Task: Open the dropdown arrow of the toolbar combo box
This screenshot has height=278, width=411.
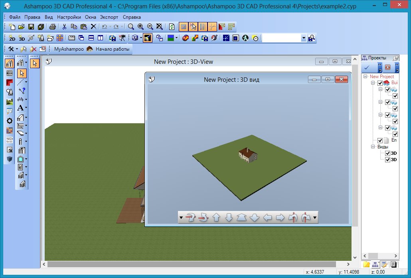Action: pos(304,38)
